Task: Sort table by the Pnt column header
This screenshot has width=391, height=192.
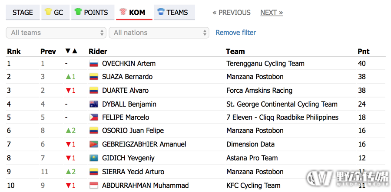Action: tap(364, 52)
